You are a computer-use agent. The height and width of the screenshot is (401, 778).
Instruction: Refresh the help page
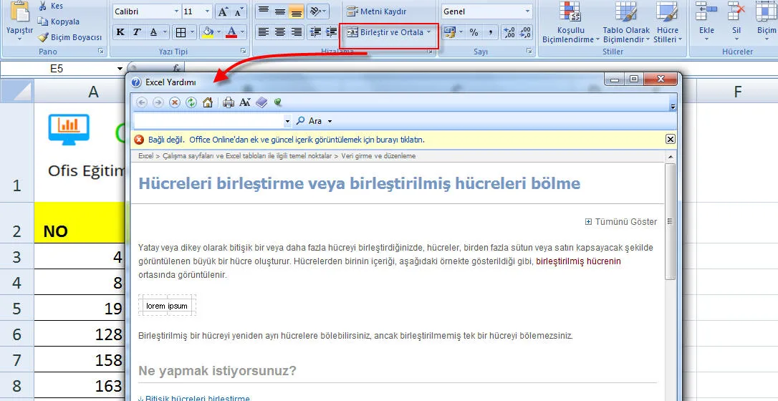tap(191, 102)
